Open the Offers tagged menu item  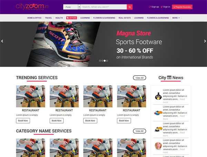(71, 18)
